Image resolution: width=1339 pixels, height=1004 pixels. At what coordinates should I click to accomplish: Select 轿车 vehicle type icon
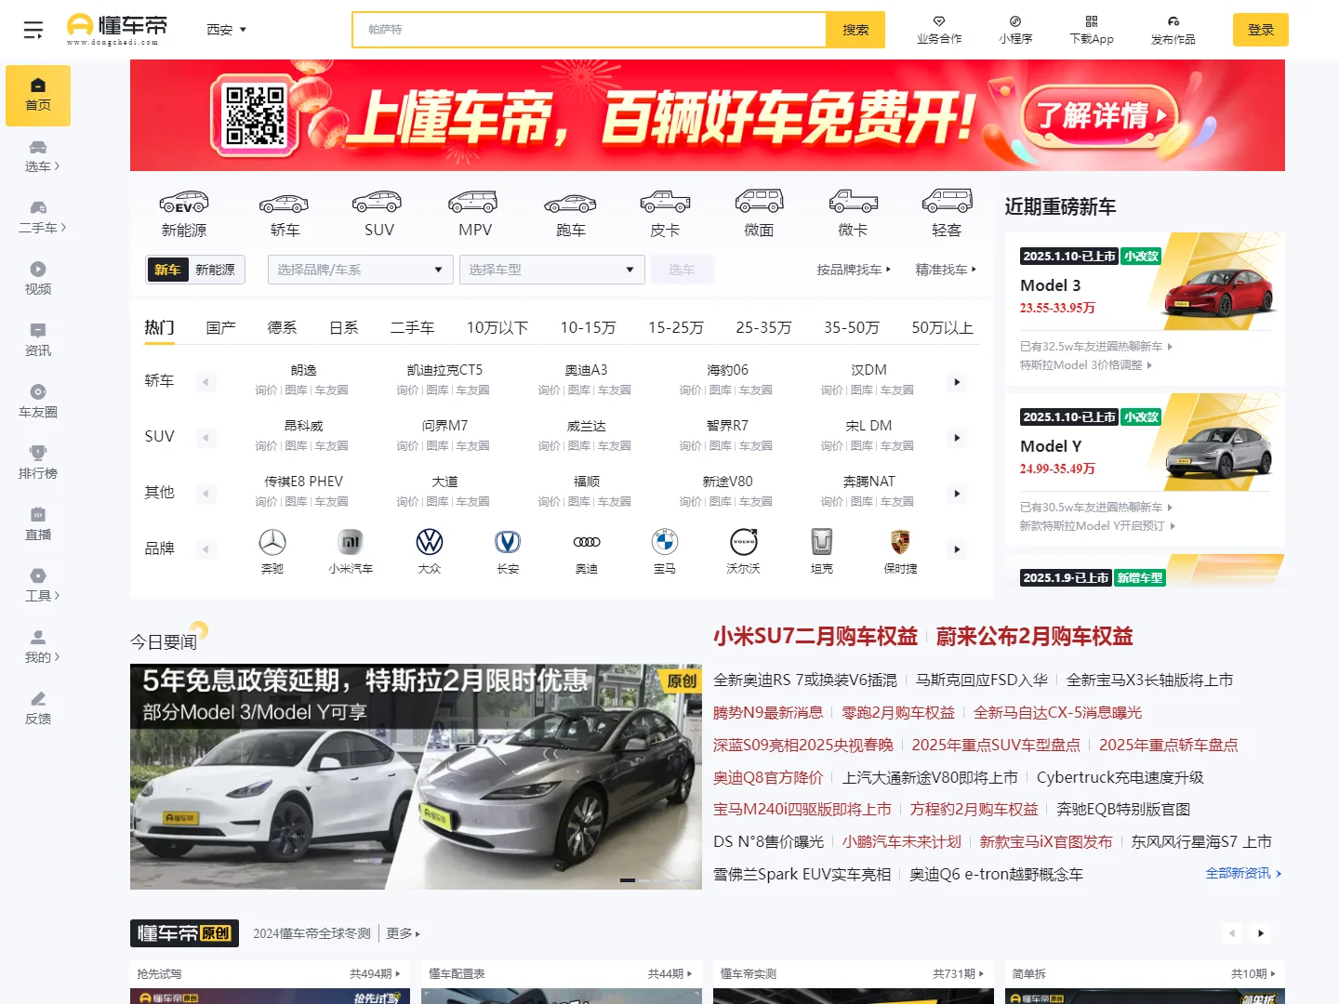coord(285,214)
